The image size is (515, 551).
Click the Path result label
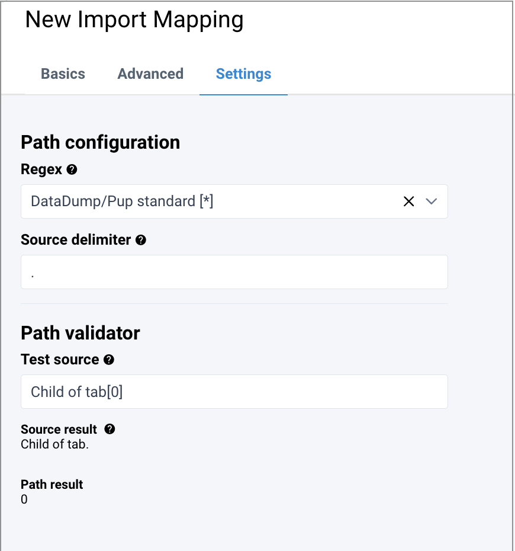(51, 485)
